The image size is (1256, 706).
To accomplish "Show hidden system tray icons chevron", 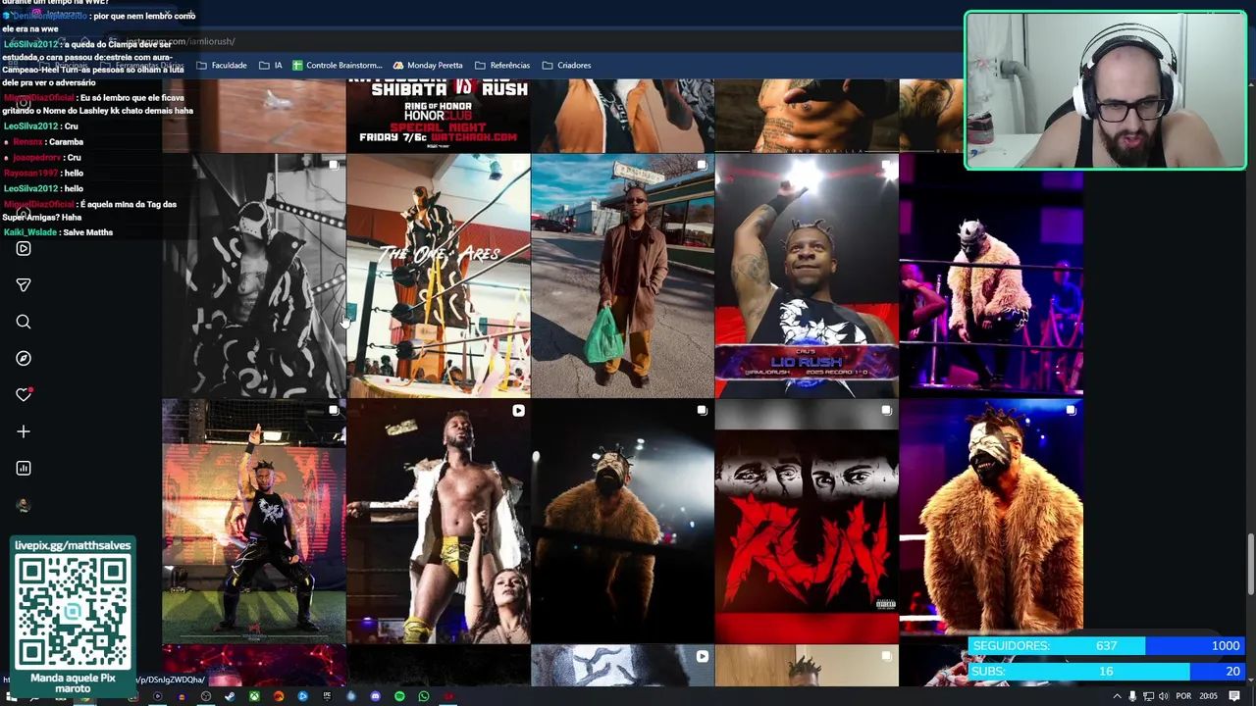I will pyautogui.click(x=1117, y=696).
